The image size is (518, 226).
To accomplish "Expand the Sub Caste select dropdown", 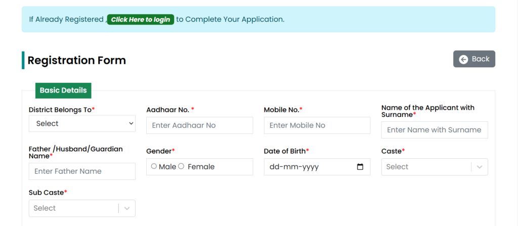I will pos(82,208).
